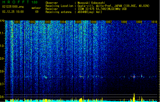Image resolution: width=160 pixels, height=102 pixels.
Task: Click the meteor echo cross near 1003
Action: pyautogui.click(x=46, y=77)
